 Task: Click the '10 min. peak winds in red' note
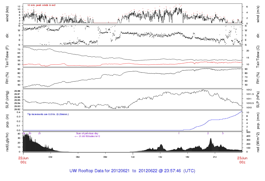point(41,5)
